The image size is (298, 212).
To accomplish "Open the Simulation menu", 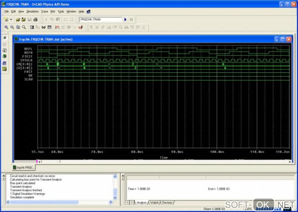I will pyautogui.click(x=32, y=11).
